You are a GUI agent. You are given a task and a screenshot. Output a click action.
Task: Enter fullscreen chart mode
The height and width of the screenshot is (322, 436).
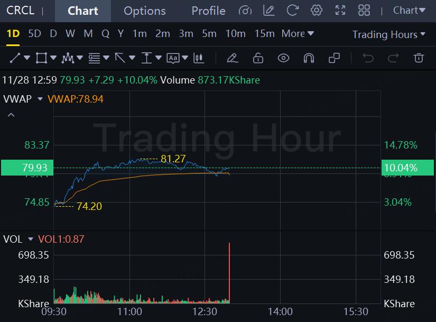coord(340,11)
